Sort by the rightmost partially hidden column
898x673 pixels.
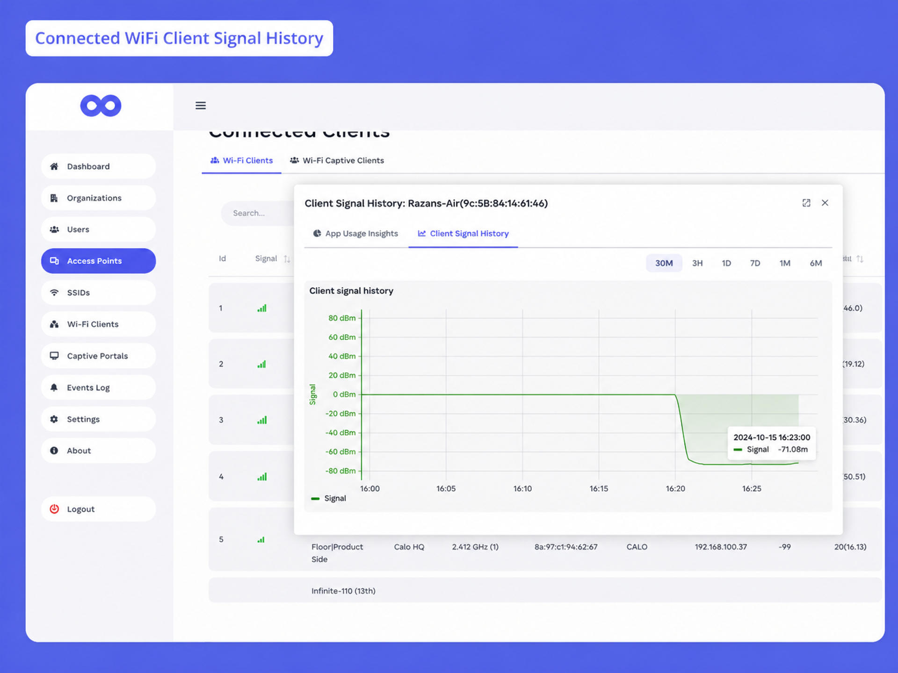coord(860,259)
